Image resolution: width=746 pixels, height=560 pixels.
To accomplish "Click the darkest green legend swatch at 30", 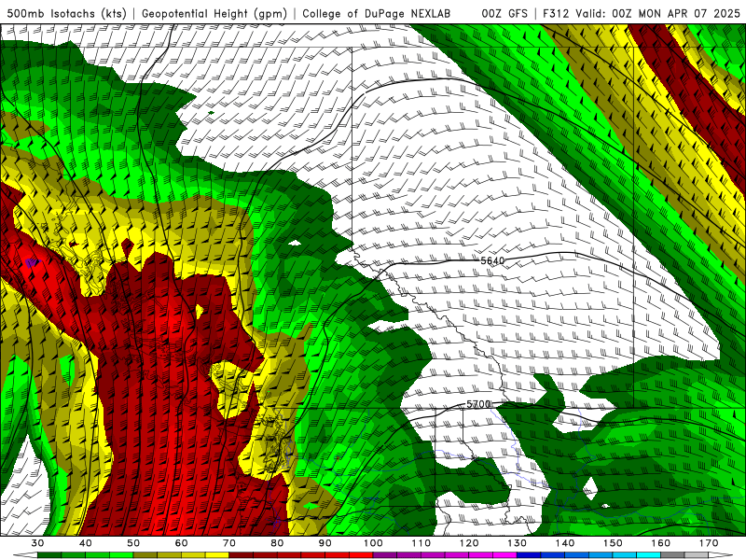I will click(49, 555).
